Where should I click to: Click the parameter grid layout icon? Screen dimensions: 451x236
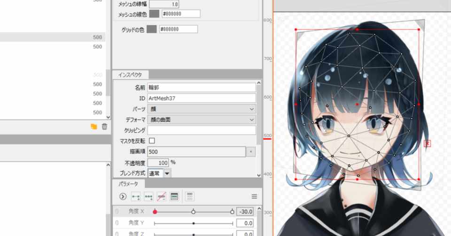189,197
